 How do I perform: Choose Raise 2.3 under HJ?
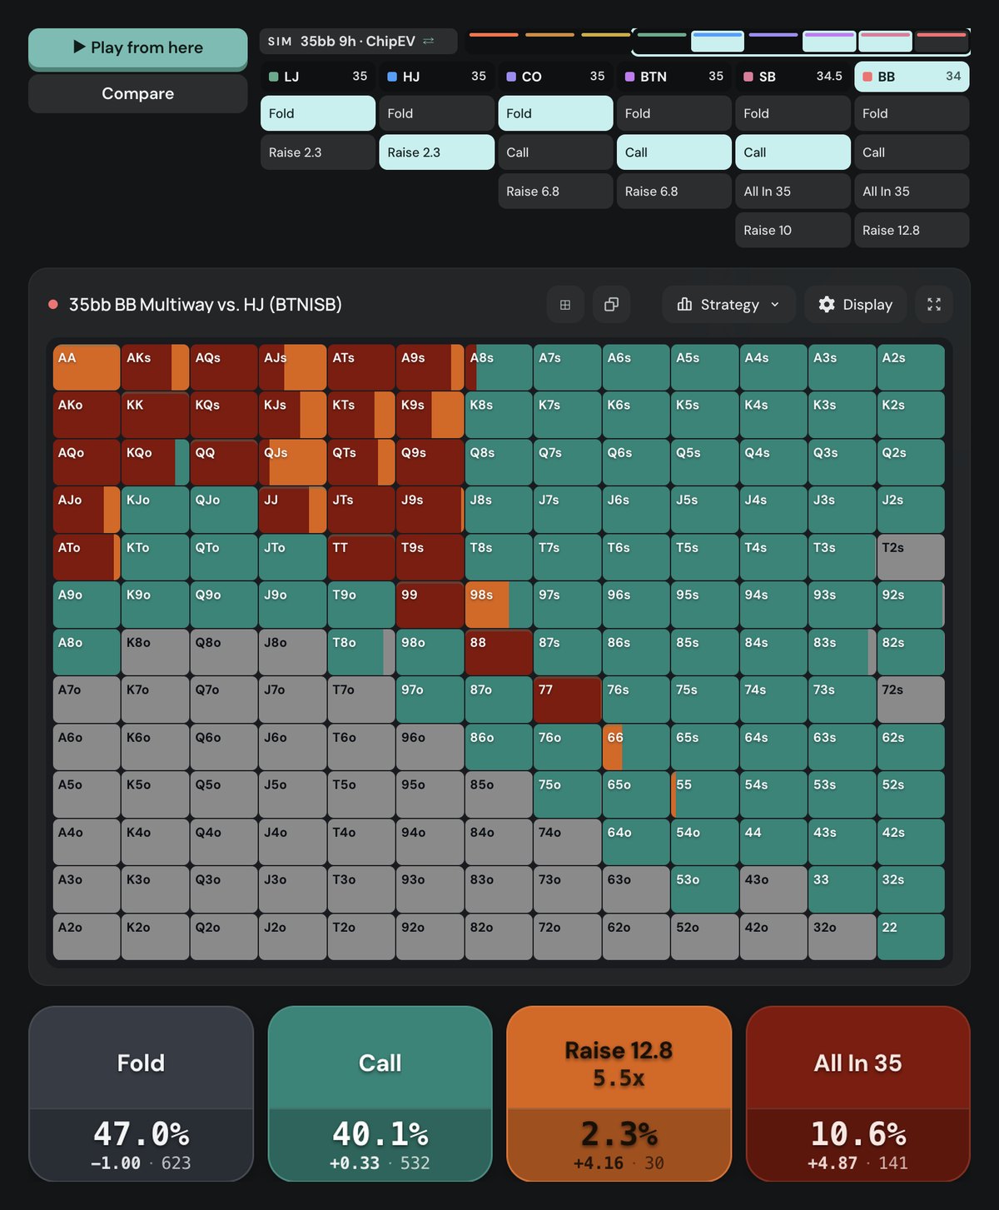tap(437, 152)
